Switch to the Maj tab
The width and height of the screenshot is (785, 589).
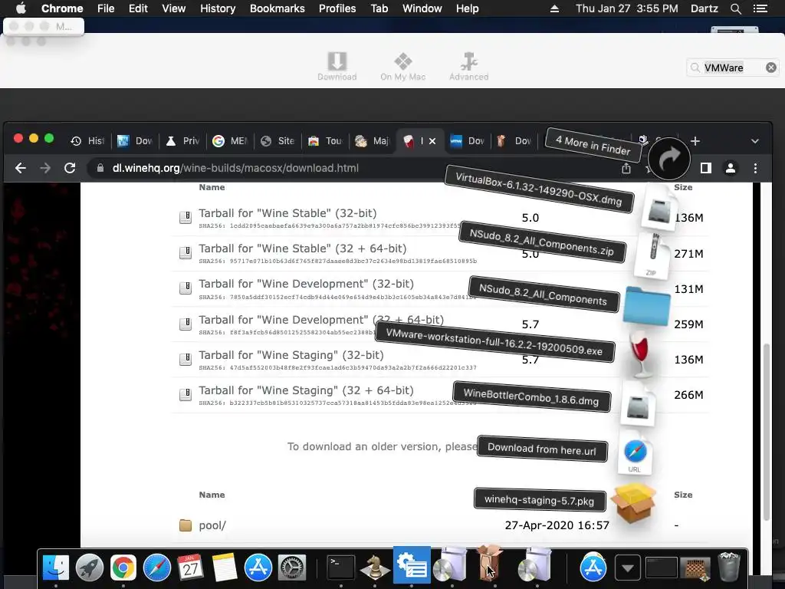[373, 141]
